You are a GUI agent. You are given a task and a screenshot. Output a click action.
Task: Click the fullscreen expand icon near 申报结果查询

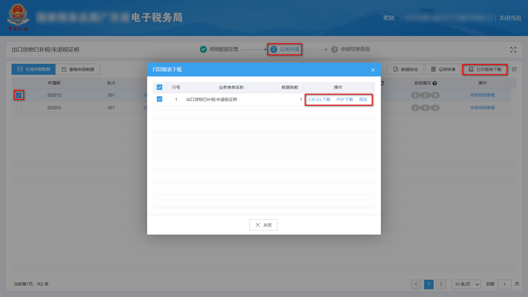pos(513,50)
